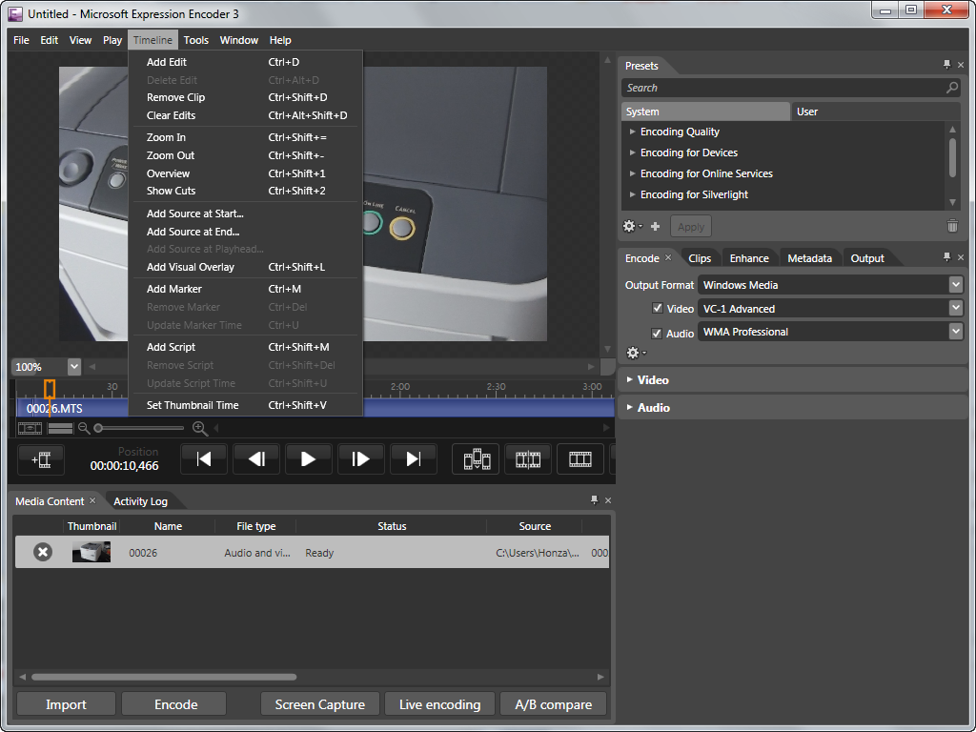Pin the Media Content panel
This screenshot has height=732, width=976.
[594, 499]
